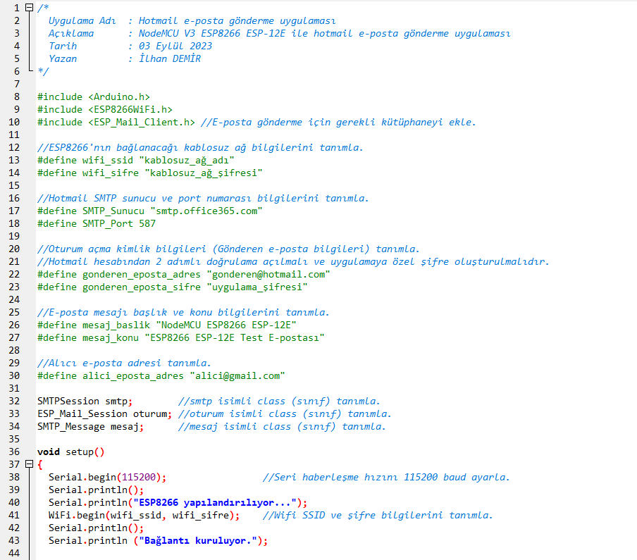Collapse the setup function fold at line 37

pos(28,464)
